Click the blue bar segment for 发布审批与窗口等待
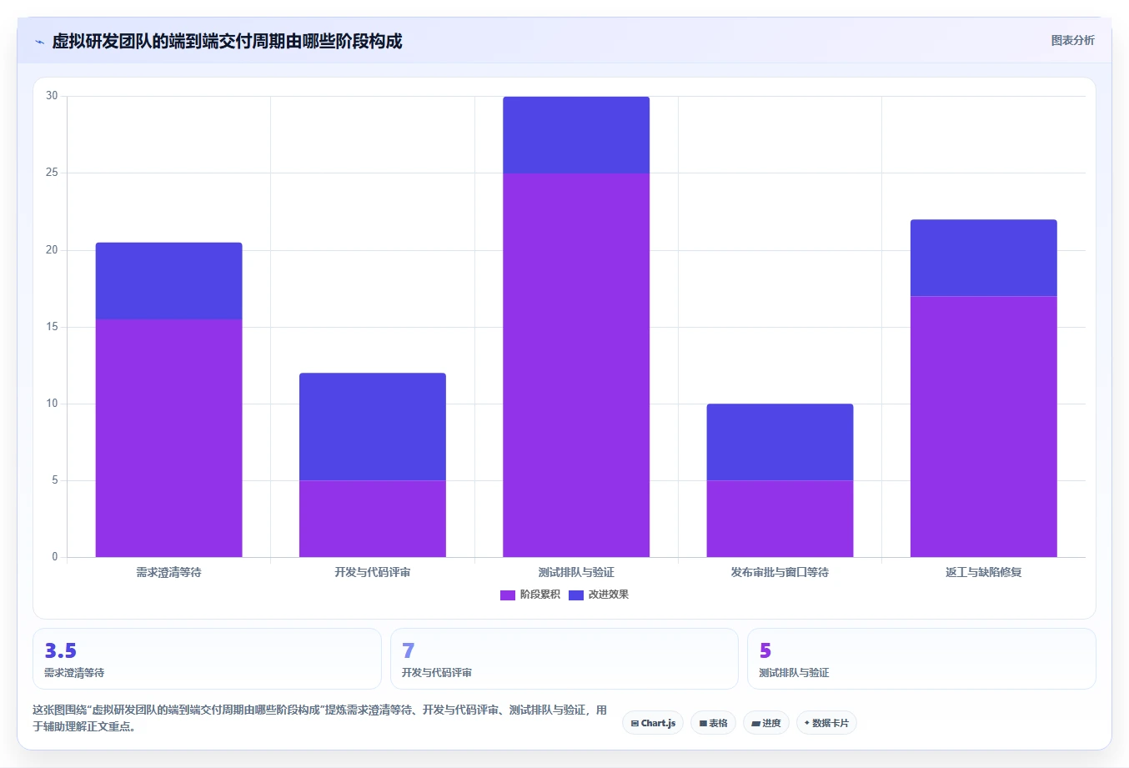1129x768 pixels. [780, 442]
